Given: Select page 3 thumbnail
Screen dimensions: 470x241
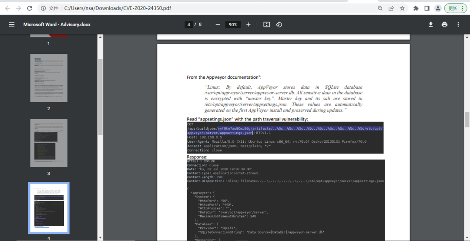Looking at the screenshot, I should tap(49, 143).
